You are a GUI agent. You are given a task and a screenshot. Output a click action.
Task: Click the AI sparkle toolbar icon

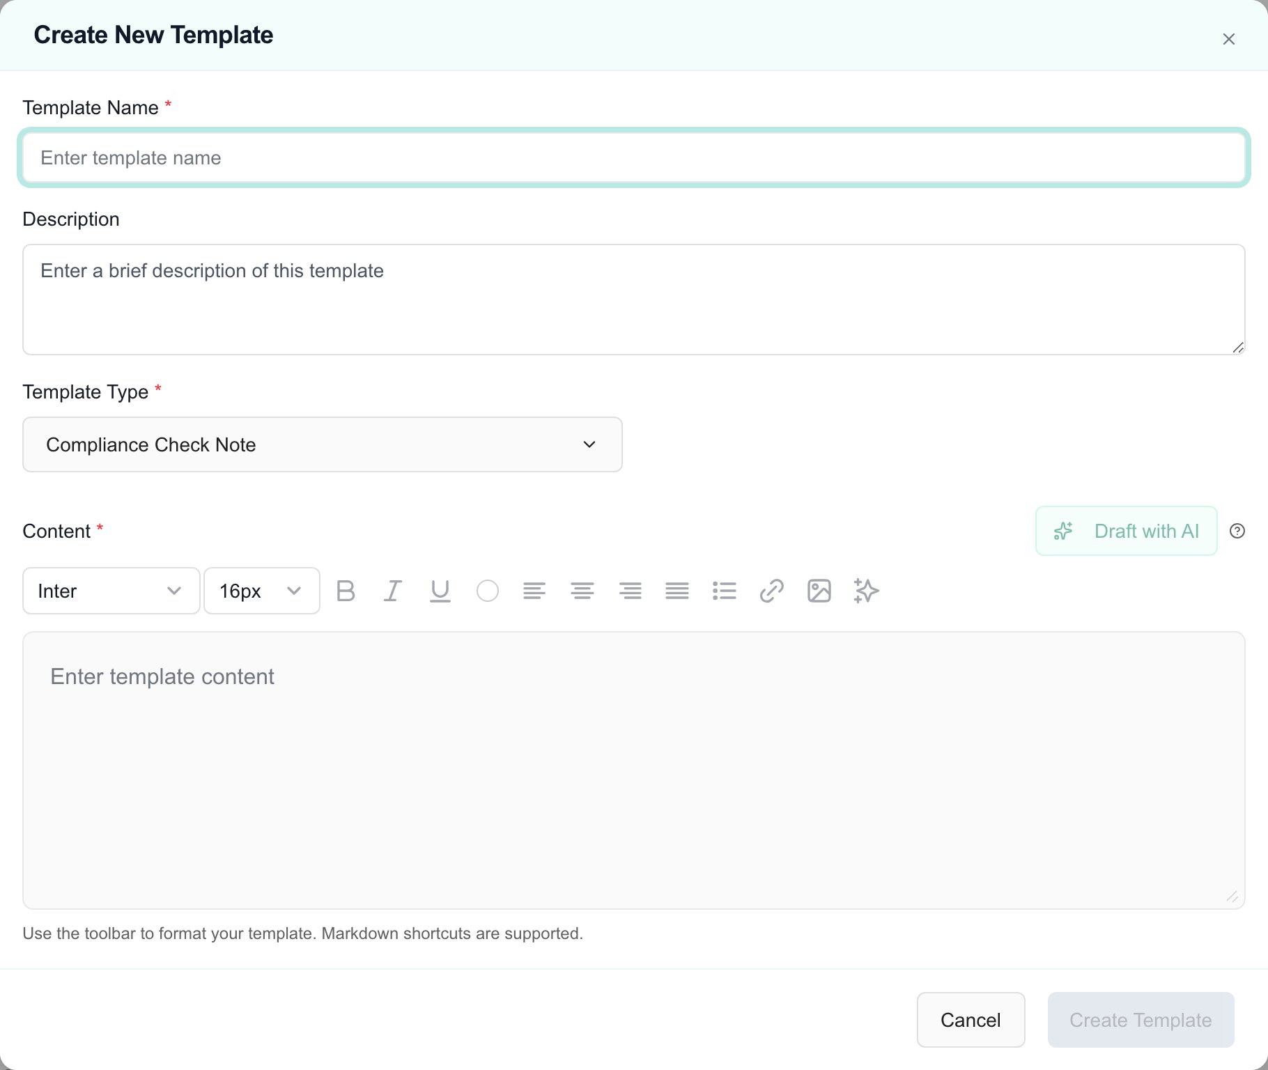point(866,591)
